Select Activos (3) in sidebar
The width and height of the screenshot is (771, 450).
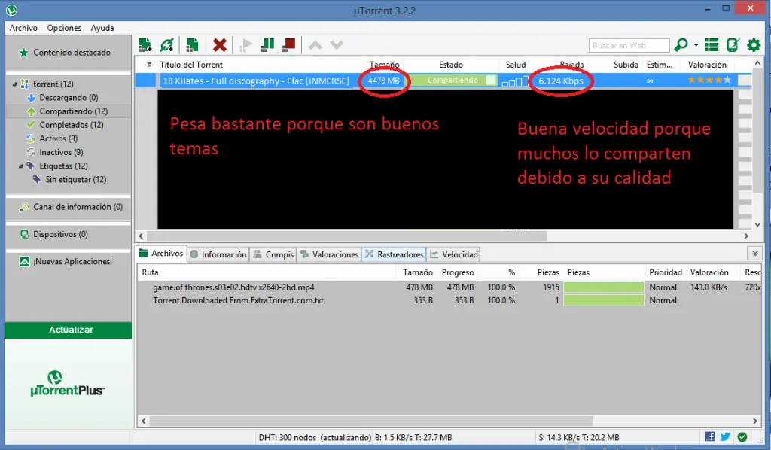[x=58, y=138]
